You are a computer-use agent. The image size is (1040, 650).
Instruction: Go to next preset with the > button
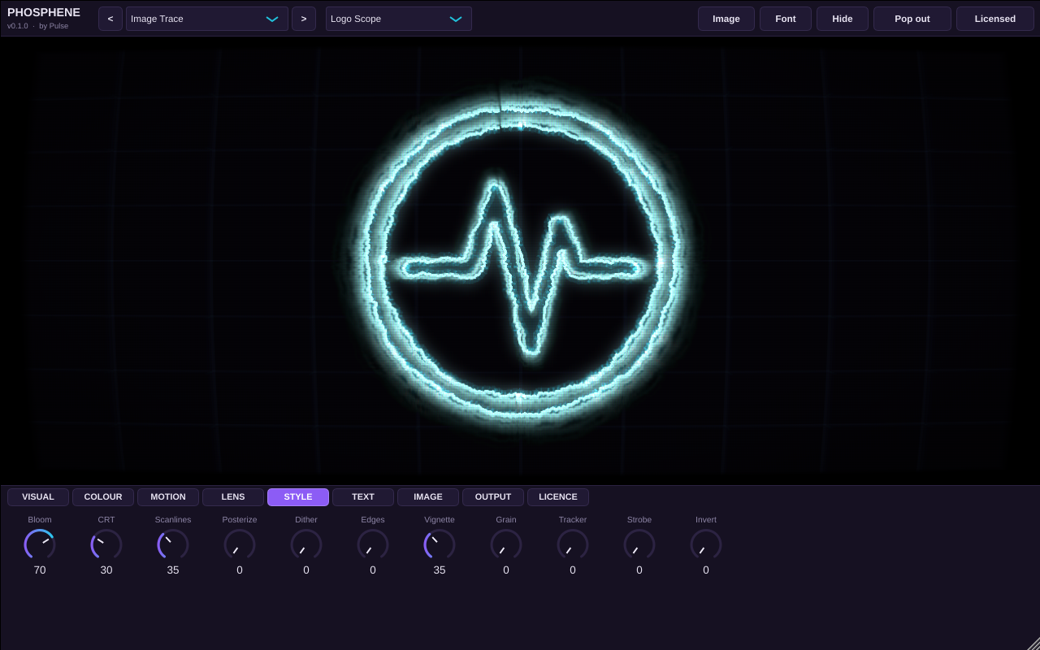tap(304, 19)
